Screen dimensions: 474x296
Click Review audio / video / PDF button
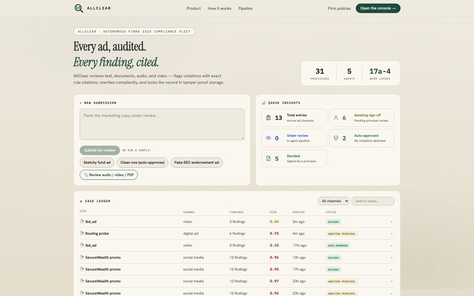[109, 175]
